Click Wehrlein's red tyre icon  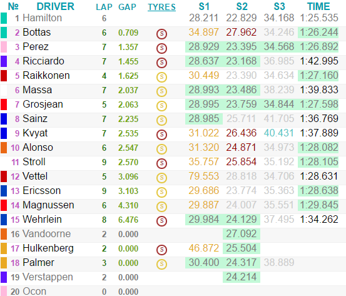[161, 221]
